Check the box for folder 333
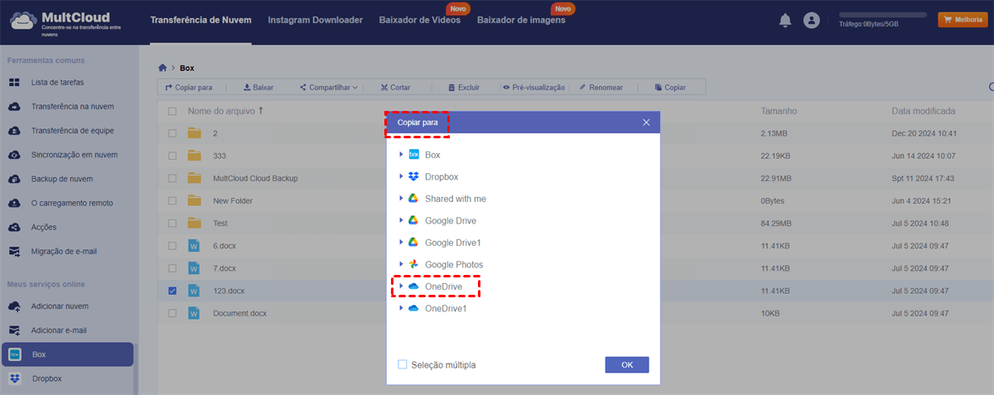The image size is (994, 395). pos(172,156)
